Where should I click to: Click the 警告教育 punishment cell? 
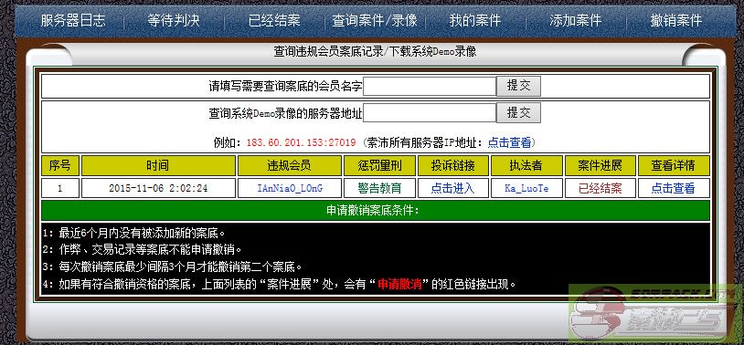click(x=379, y=188)
